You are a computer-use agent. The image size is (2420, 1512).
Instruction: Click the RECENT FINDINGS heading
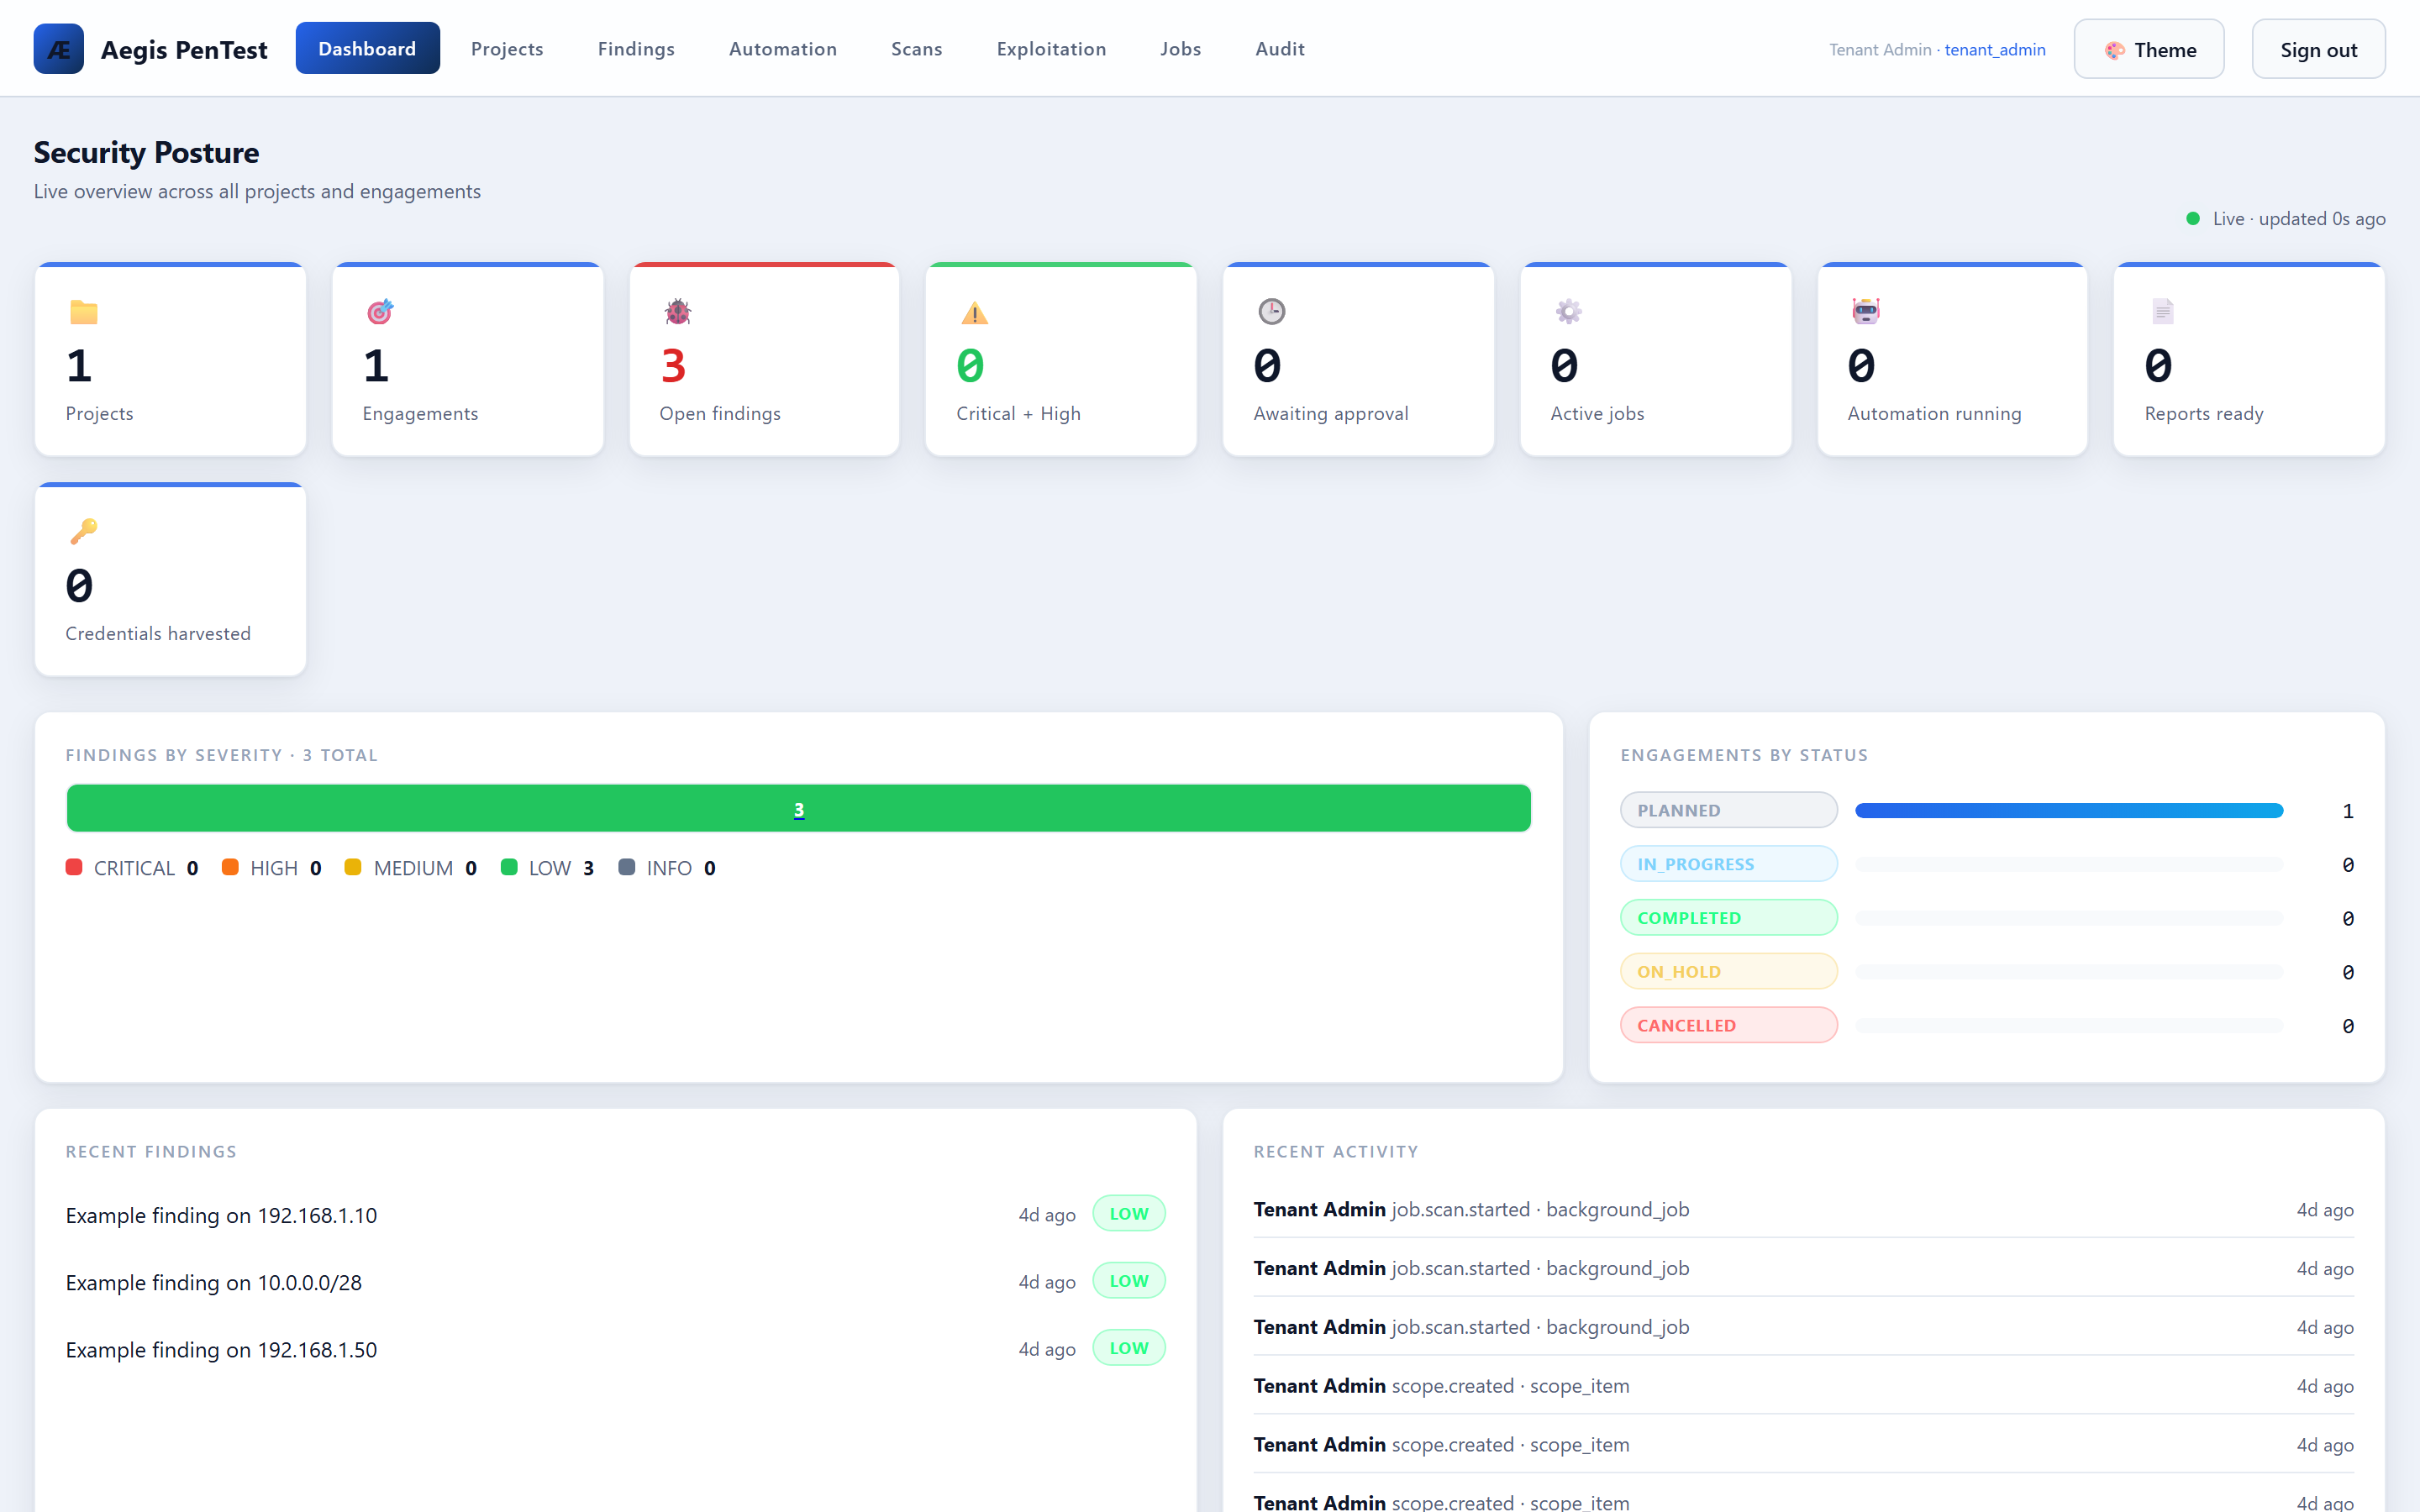(x=151, y=1151)
